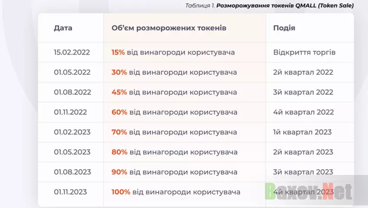Click the '2й квартал 2023' event cell

click(x=303, y=152)
